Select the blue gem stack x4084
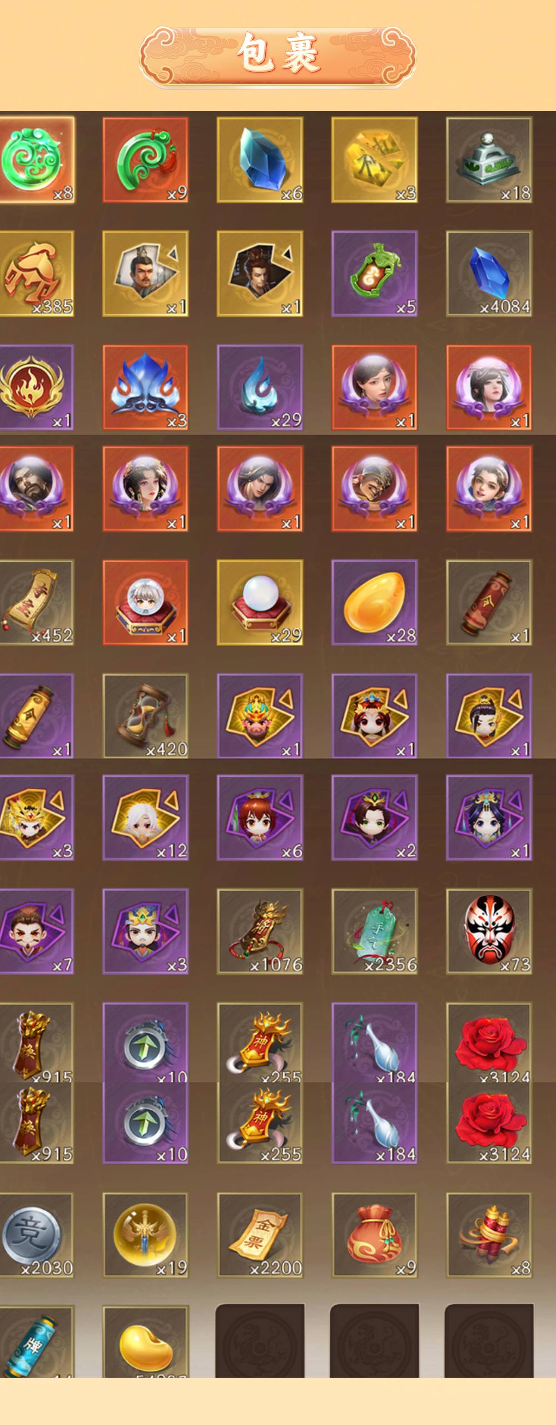This screenshot has height=1425, width=556. [489, 274]
